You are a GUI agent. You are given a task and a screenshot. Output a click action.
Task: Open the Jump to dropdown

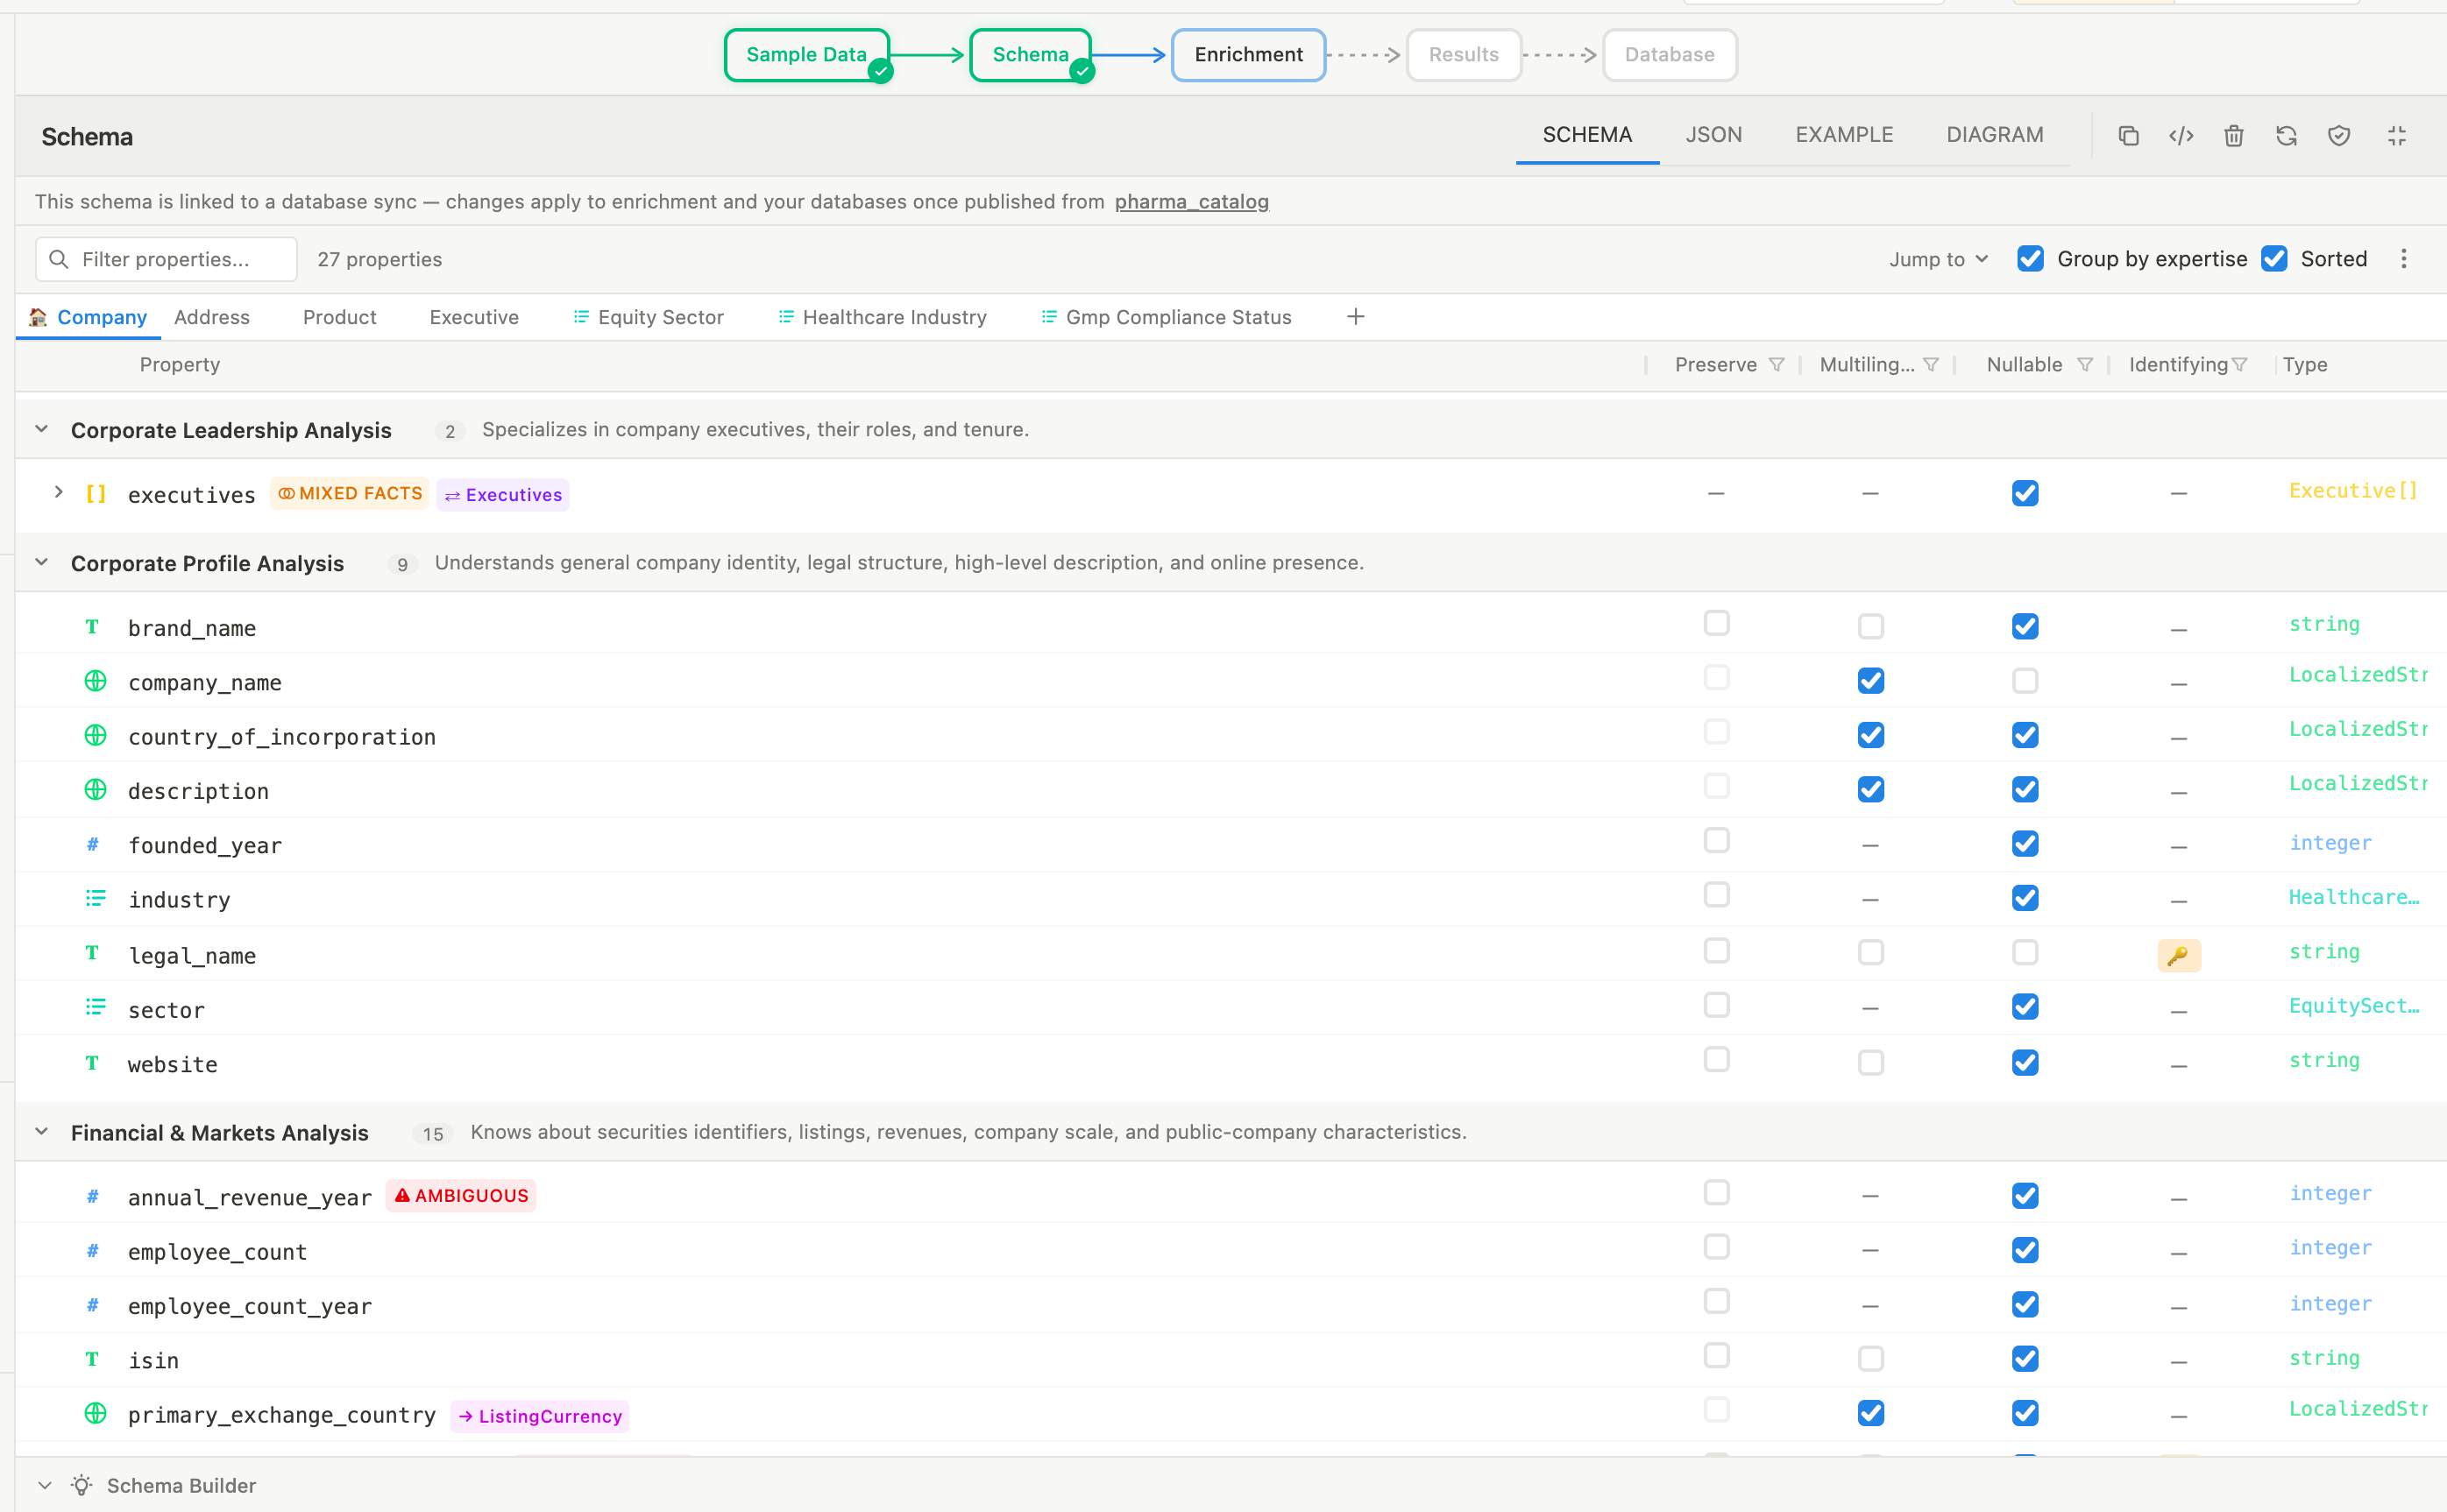tap(1938, 259)
